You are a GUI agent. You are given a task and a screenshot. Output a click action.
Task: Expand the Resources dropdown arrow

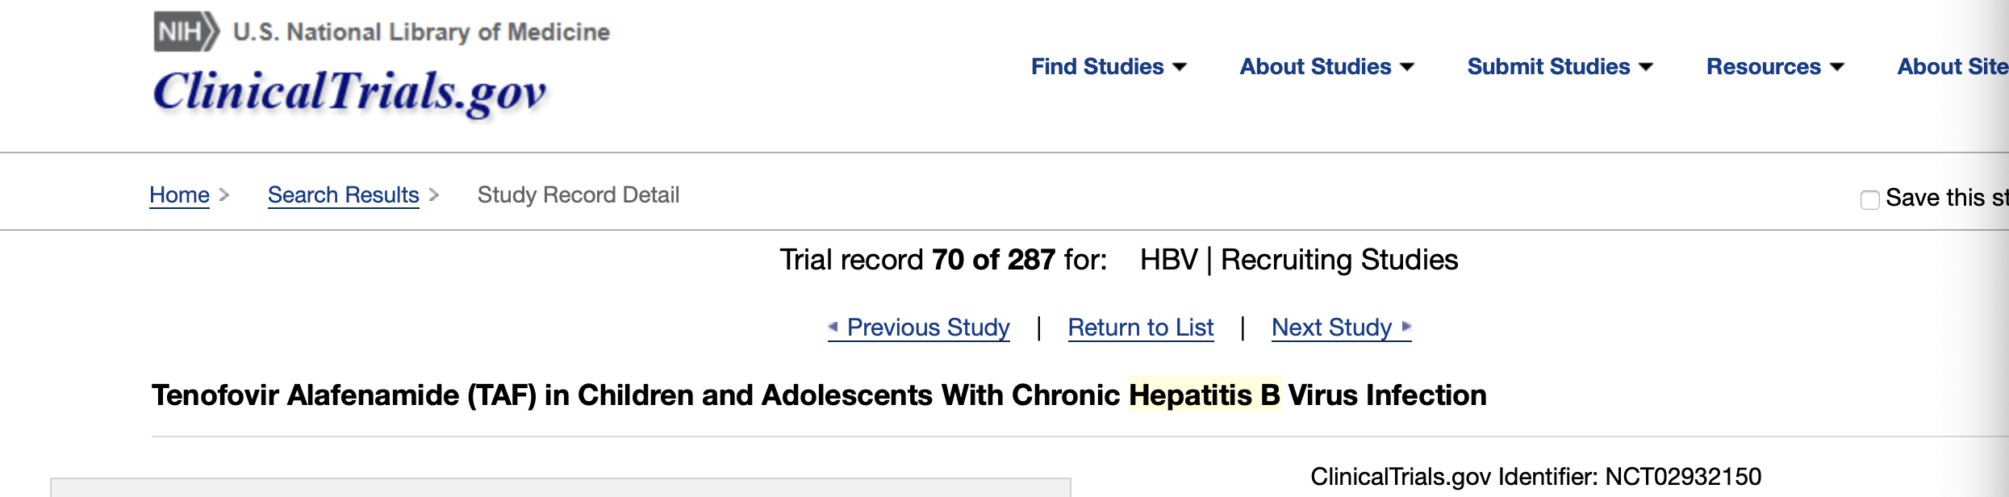(1837, 67)
